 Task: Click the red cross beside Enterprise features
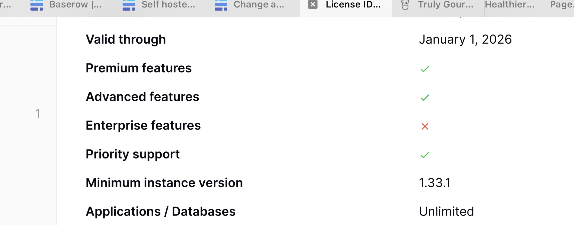tap(425, 126)
